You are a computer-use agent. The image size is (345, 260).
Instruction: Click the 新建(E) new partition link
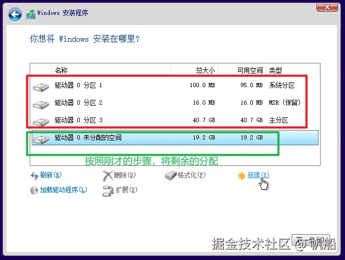(x=259, y=175)
